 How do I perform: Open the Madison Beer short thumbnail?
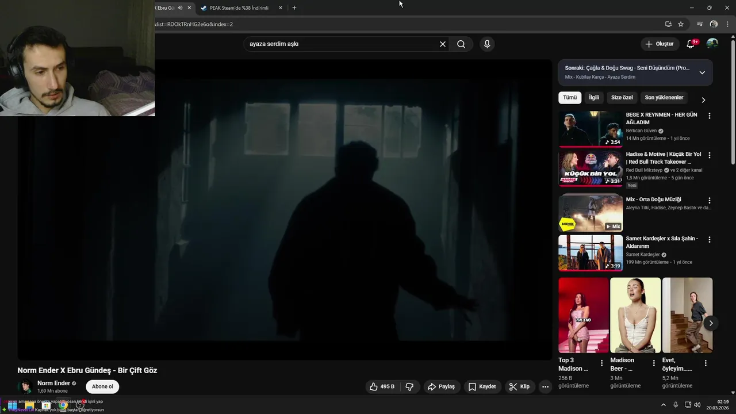pos(635,315)
